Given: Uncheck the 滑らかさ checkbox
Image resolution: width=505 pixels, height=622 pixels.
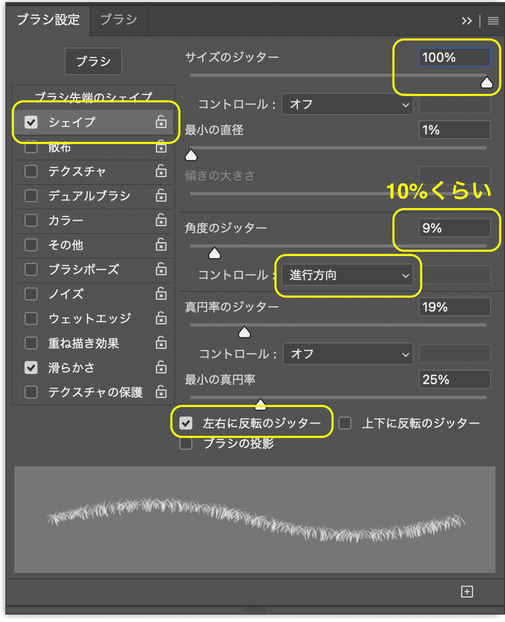Looking at the screenshot, I should [31, 368].
